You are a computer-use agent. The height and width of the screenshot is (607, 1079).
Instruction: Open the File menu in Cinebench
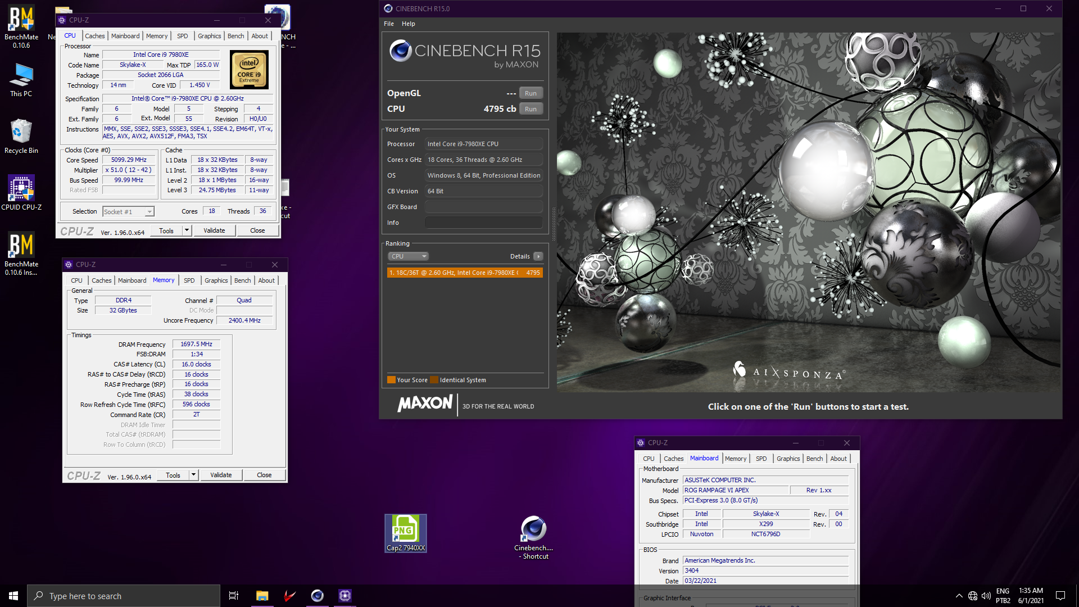pos(389,24)
